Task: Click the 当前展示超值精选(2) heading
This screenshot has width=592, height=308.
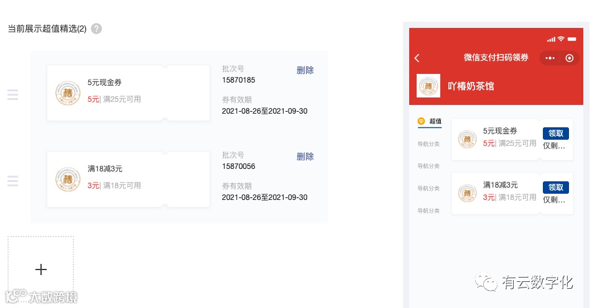Action: click(x=47, y=29)
